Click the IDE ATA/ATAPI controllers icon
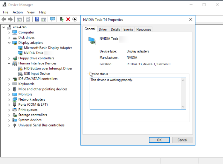223x164 pixels. [15, 79]
